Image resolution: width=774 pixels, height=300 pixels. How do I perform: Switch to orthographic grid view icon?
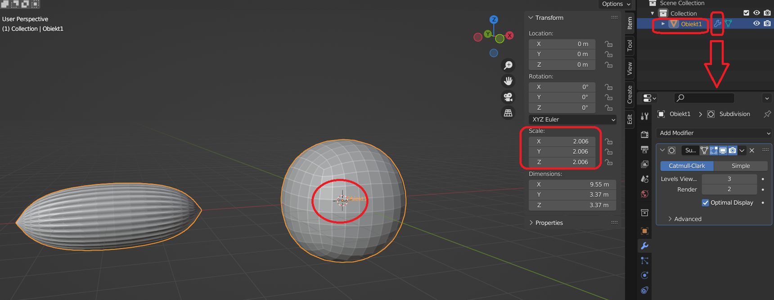tap(508, 113)
